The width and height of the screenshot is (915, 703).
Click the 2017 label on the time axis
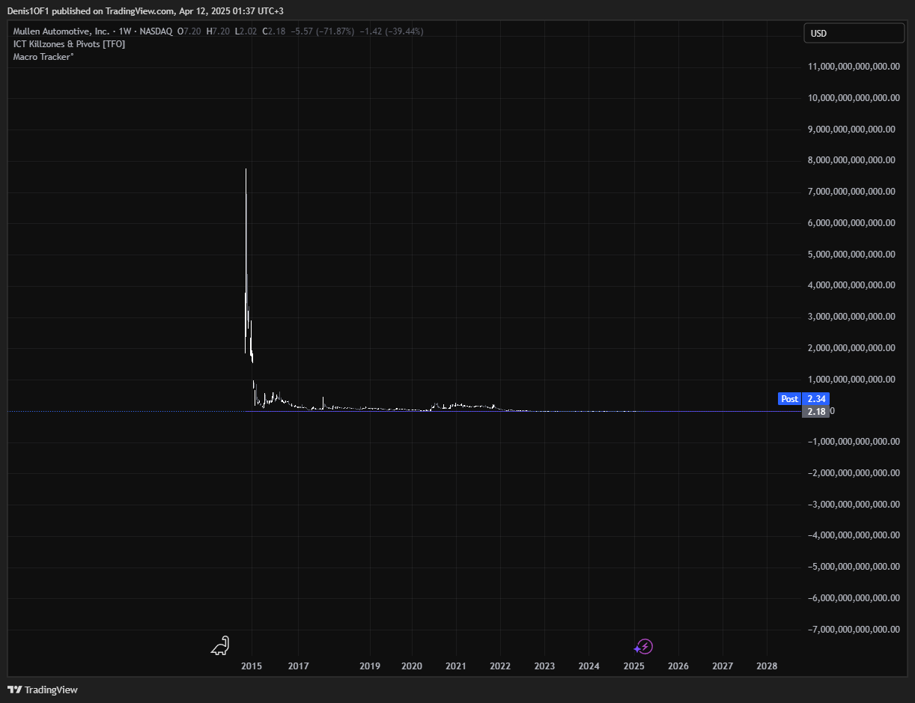(x=298, y=666)
